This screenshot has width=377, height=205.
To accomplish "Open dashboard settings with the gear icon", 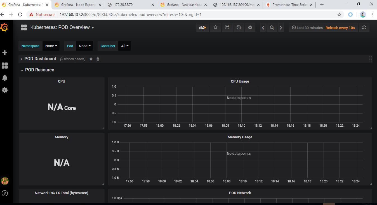I will (250, 27).
